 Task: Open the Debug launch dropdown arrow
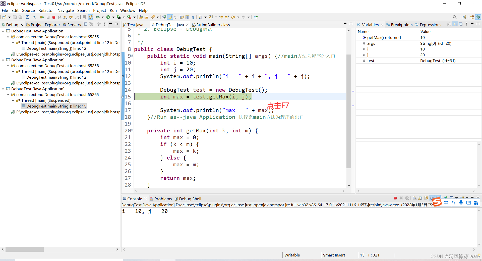tap(103, 17)
